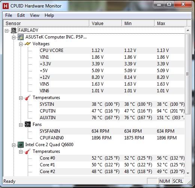
Task: Click the Intel Core 2 Quad chip icon
Action: pos(21,145)
